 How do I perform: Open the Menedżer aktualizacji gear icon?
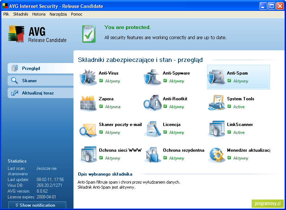click(x=216, y=155)
